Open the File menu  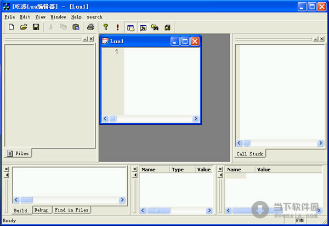(x=10, y=17)
